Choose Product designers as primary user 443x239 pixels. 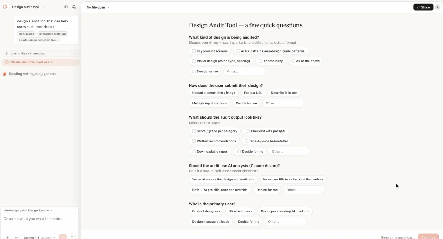(x=206, y=211)
